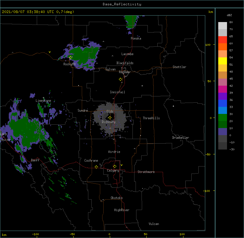Click the Calgary city label
Image resolution: width=244 pixels, height=238 pixels.
click(x=113, y=170)
